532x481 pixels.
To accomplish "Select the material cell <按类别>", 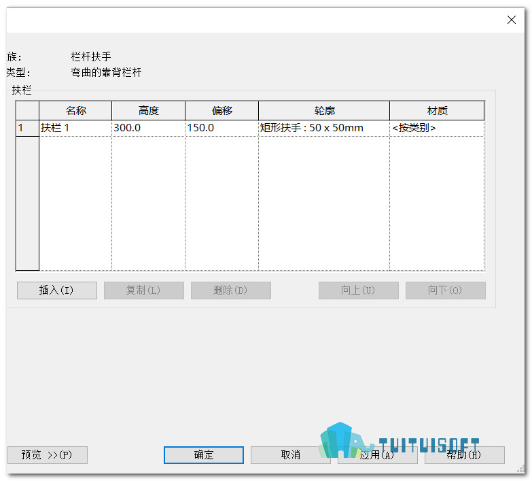I will coord(437,128).
